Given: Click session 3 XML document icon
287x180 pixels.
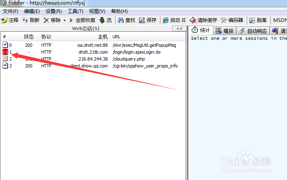Looking at the screenshot, I should pos(5,65).
